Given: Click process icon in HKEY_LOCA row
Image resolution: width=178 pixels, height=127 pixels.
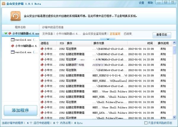Looking at the screenshot, I should tap(42, 113).
